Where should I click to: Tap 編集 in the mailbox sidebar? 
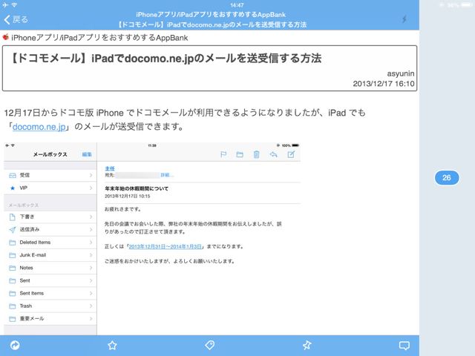pos(87,154)
